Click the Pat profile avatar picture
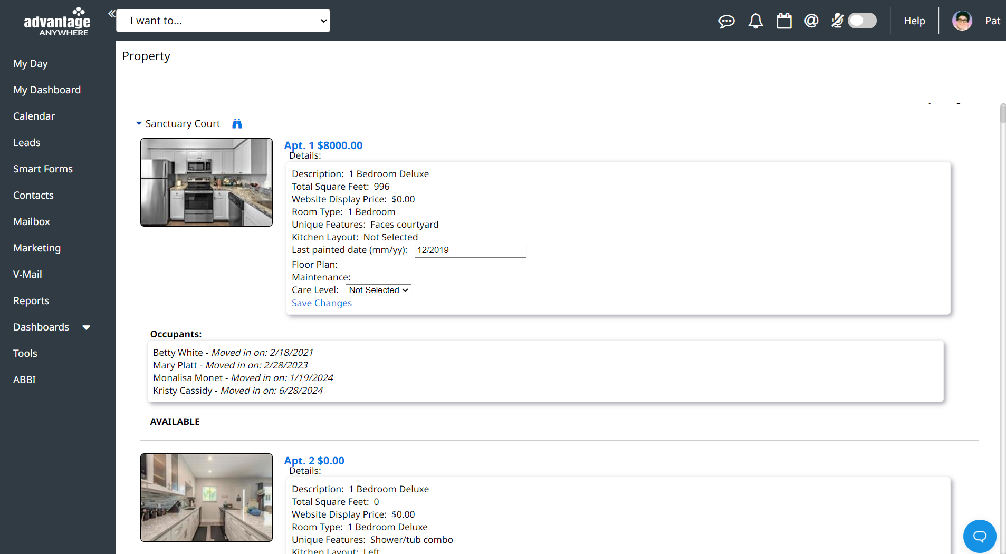Screen dimensions: 1006x554 962,20
